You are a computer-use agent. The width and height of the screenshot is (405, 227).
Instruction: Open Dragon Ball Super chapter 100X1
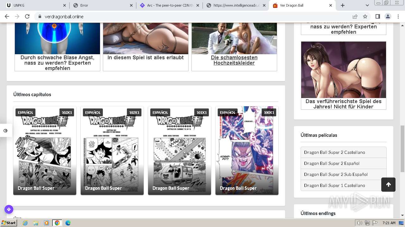tap(247, 150)
